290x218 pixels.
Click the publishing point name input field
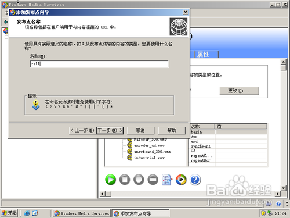(99, 64)
